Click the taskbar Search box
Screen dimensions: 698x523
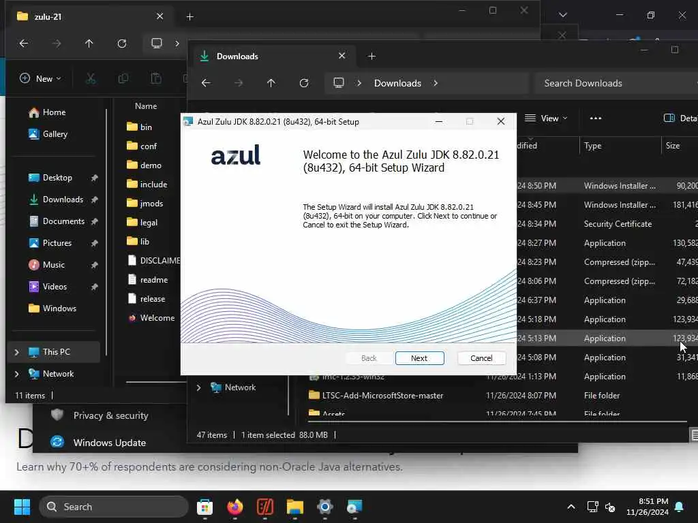click(x=114, y=507)
